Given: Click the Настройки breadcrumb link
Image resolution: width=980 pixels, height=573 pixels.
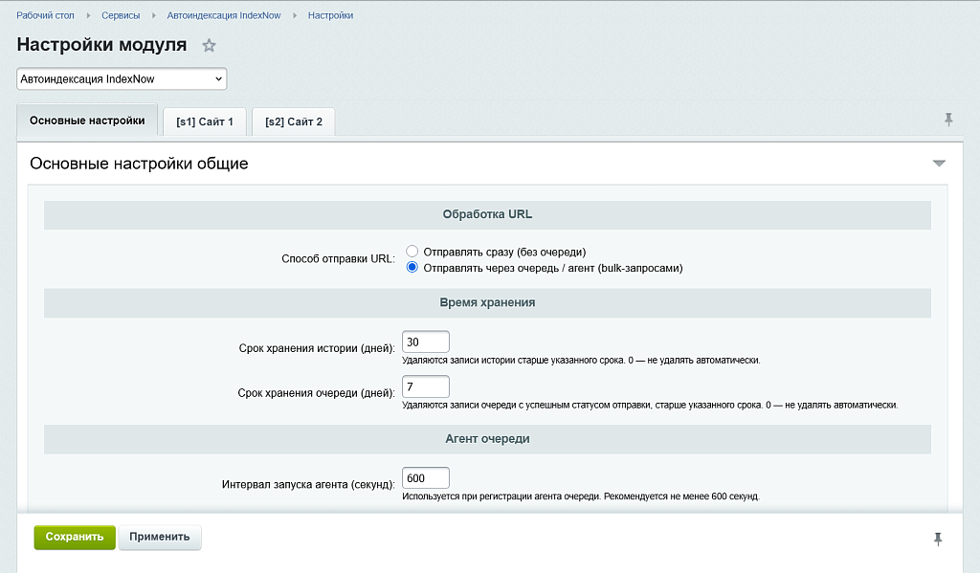Looking at the screenshot, I should [330, 15].
